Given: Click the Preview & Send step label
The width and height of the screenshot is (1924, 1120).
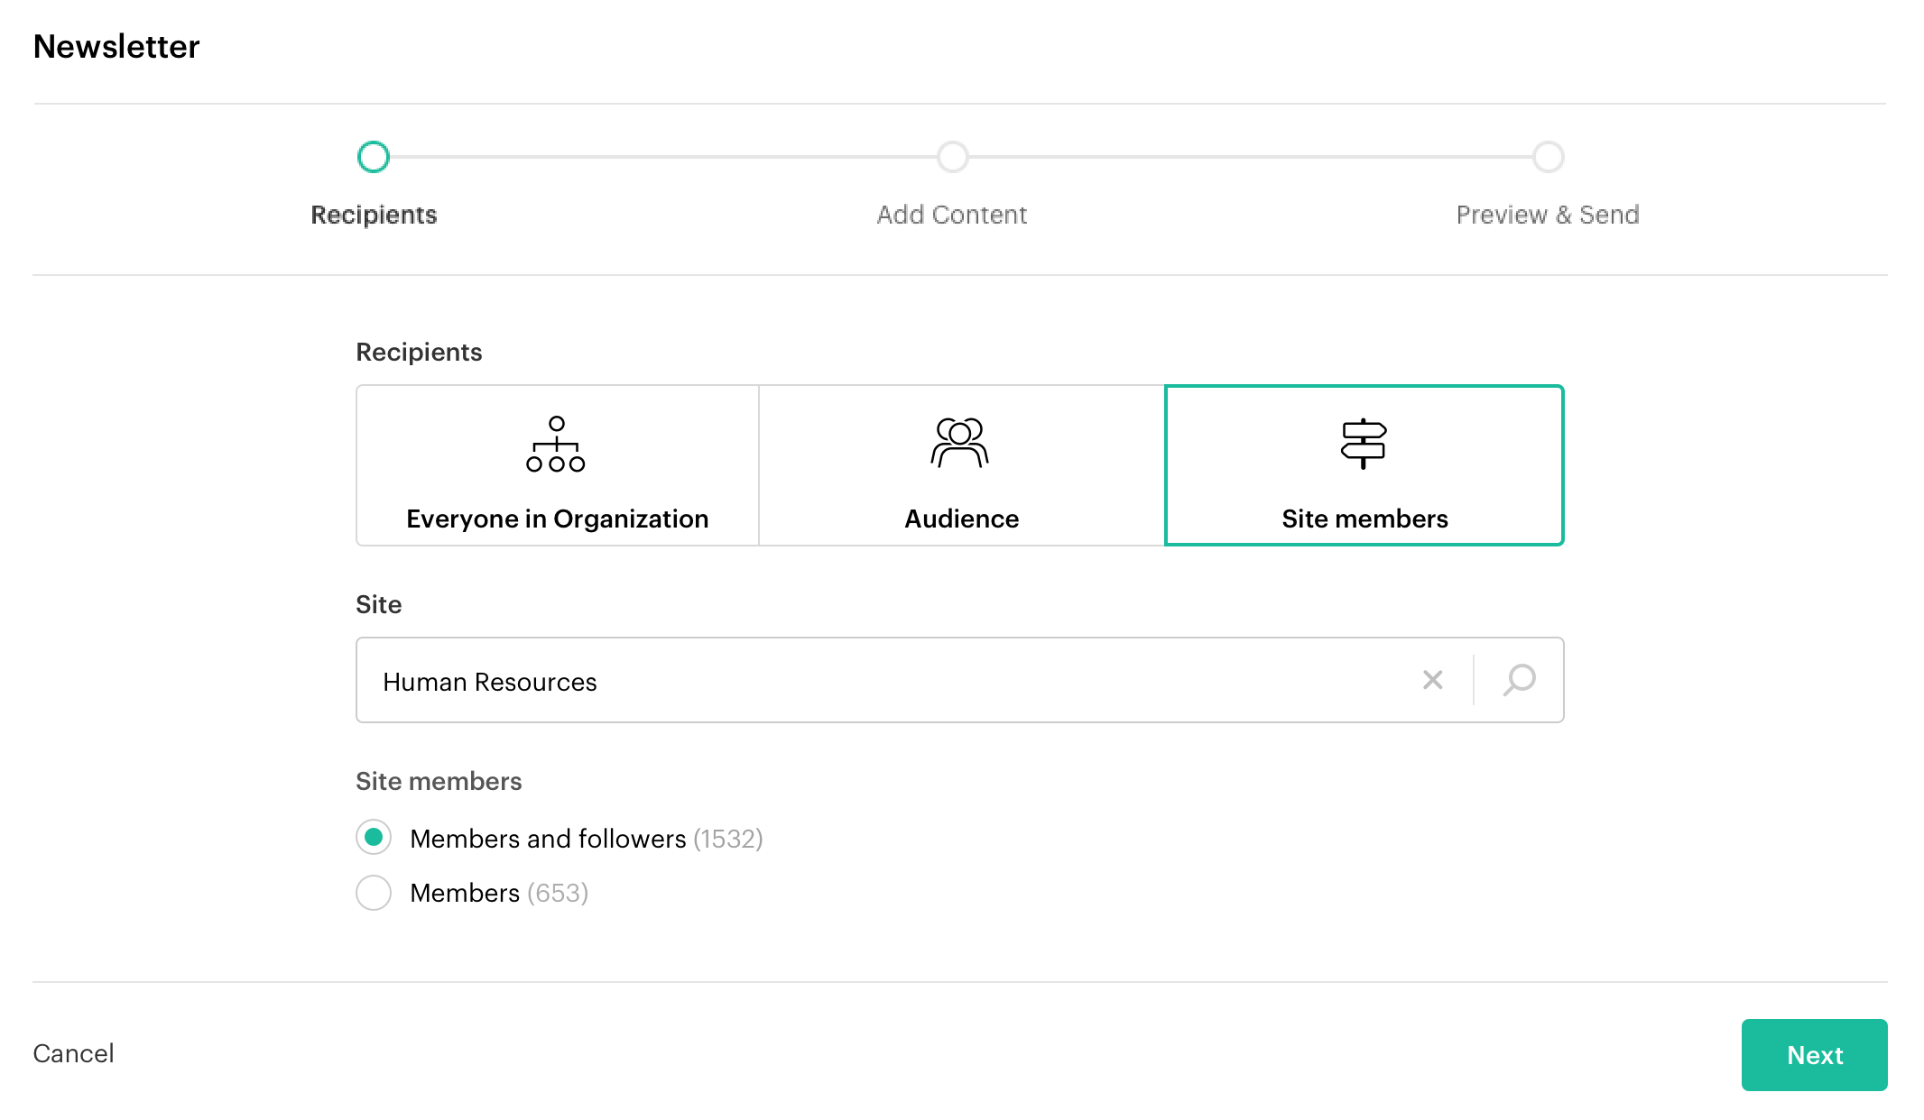Looking at the screenshot, I should click(x=1548, y=215).
